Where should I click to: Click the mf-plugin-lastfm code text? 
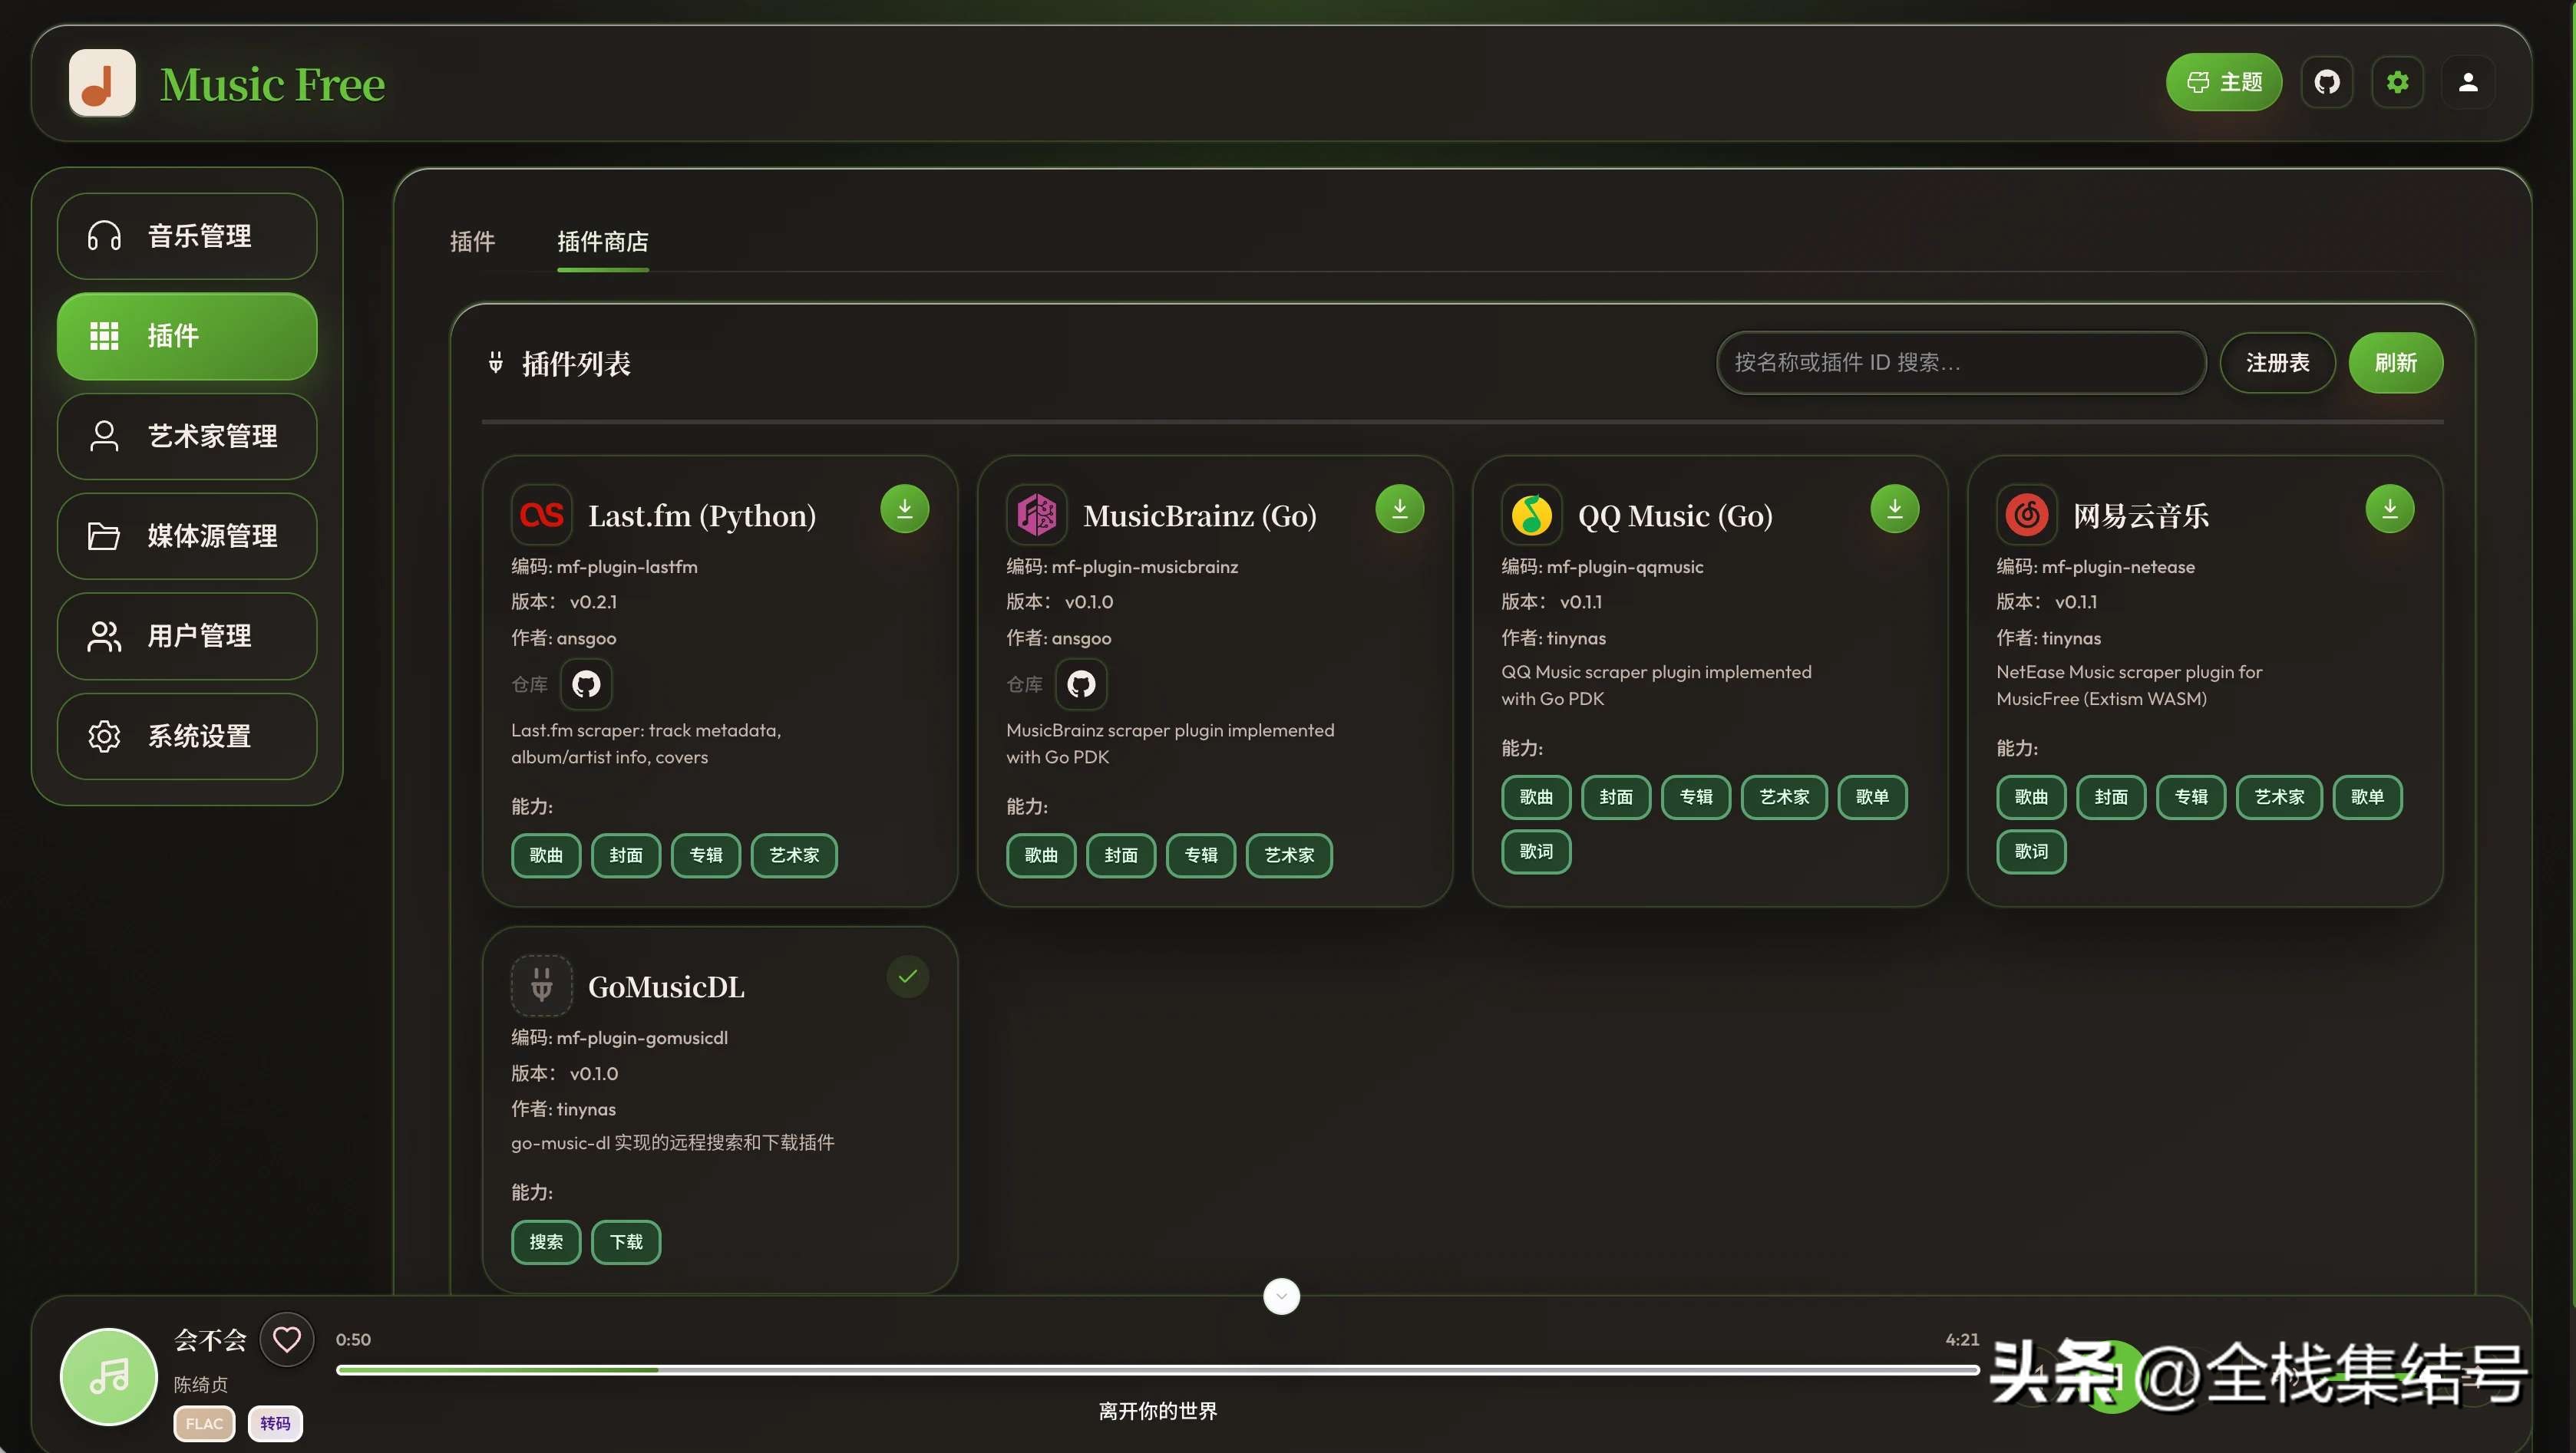[627, 567]
